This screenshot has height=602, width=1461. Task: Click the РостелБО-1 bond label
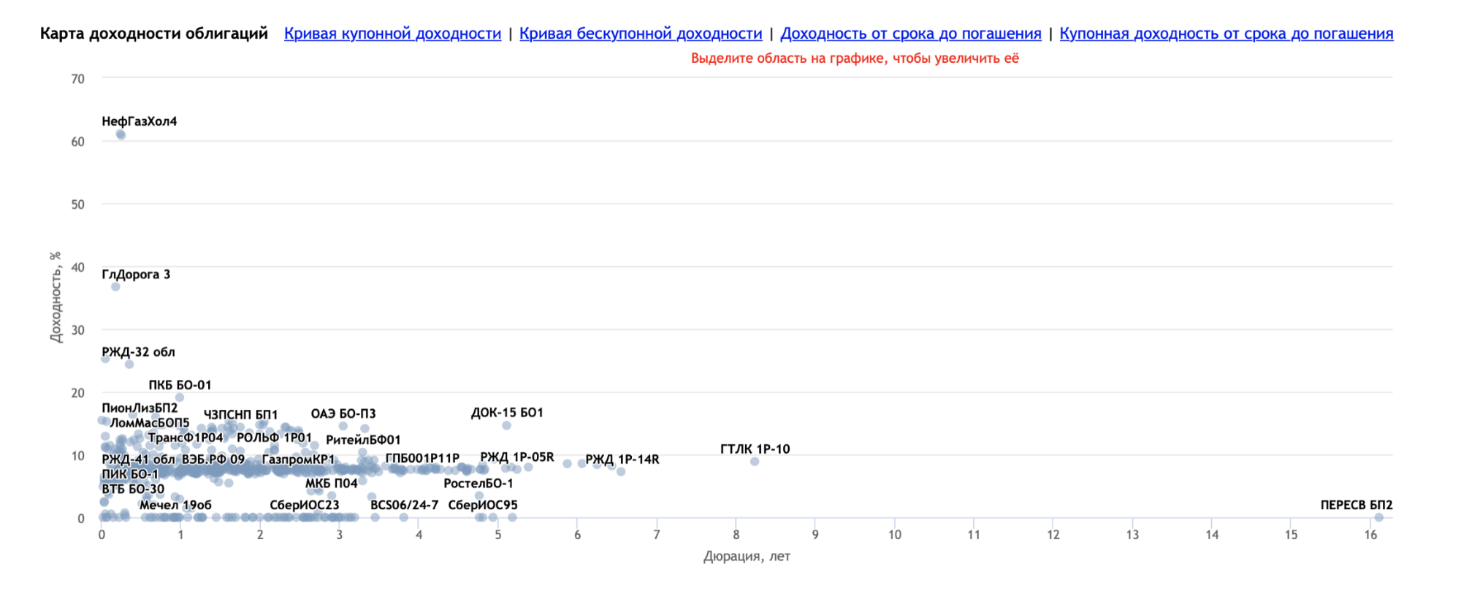(x=478, y=484)
